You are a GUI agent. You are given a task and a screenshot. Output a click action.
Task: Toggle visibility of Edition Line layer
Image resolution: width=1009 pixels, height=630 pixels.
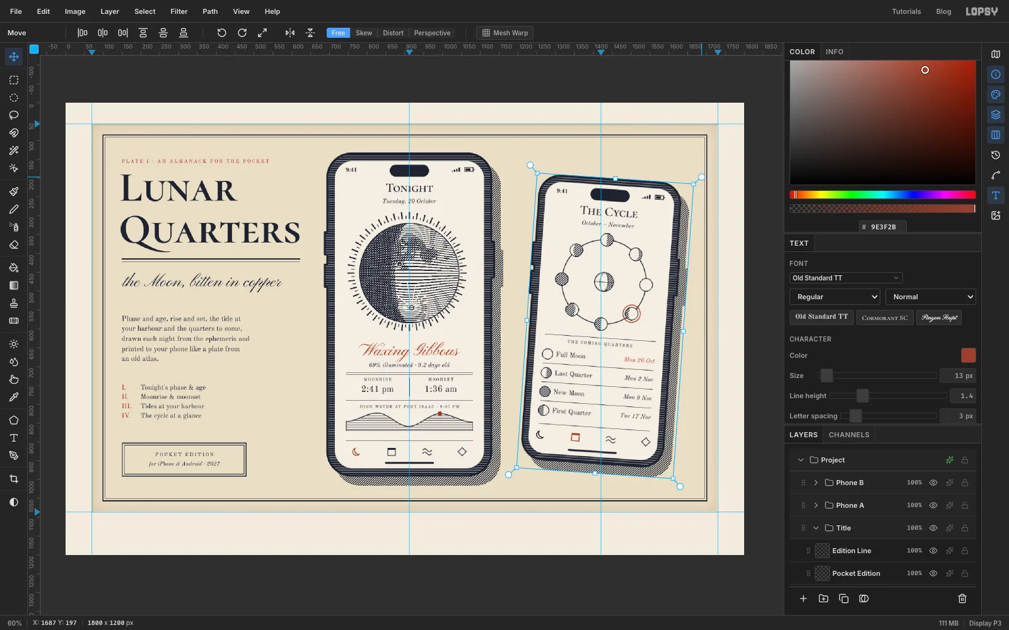(933, 551)
